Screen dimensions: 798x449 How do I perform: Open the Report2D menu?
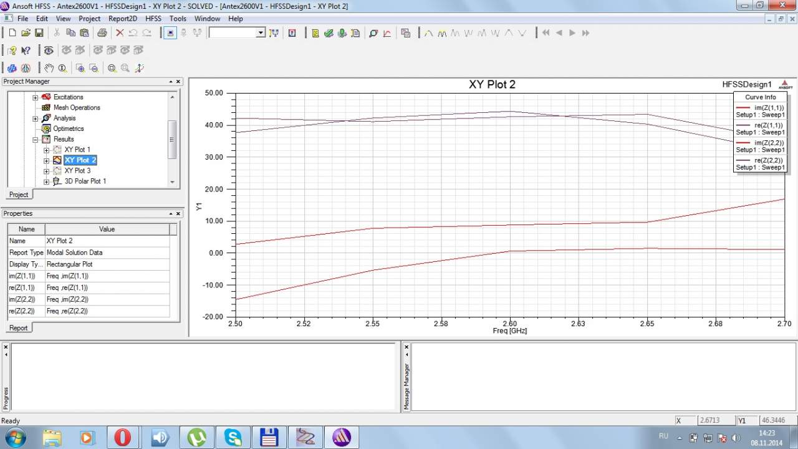click(122, 19)
